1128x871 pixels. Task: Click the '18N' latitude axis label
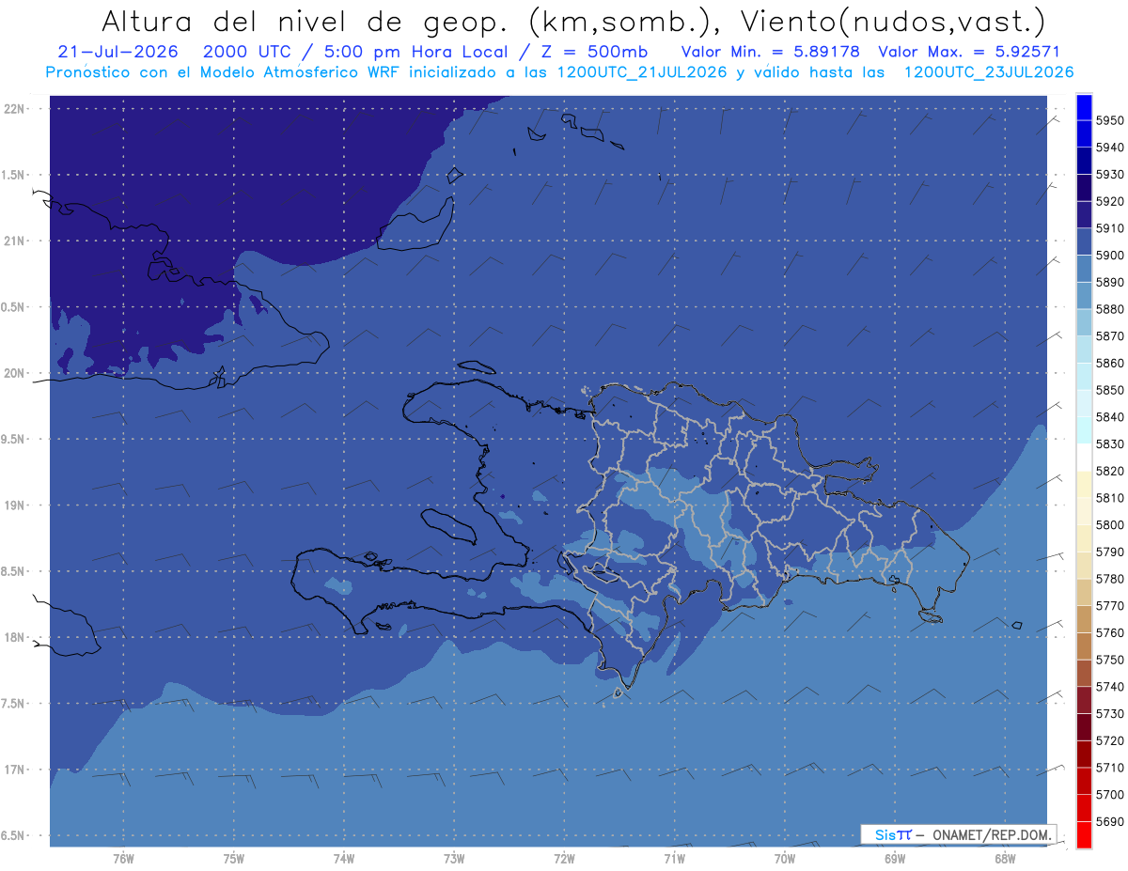coord(14,637)
